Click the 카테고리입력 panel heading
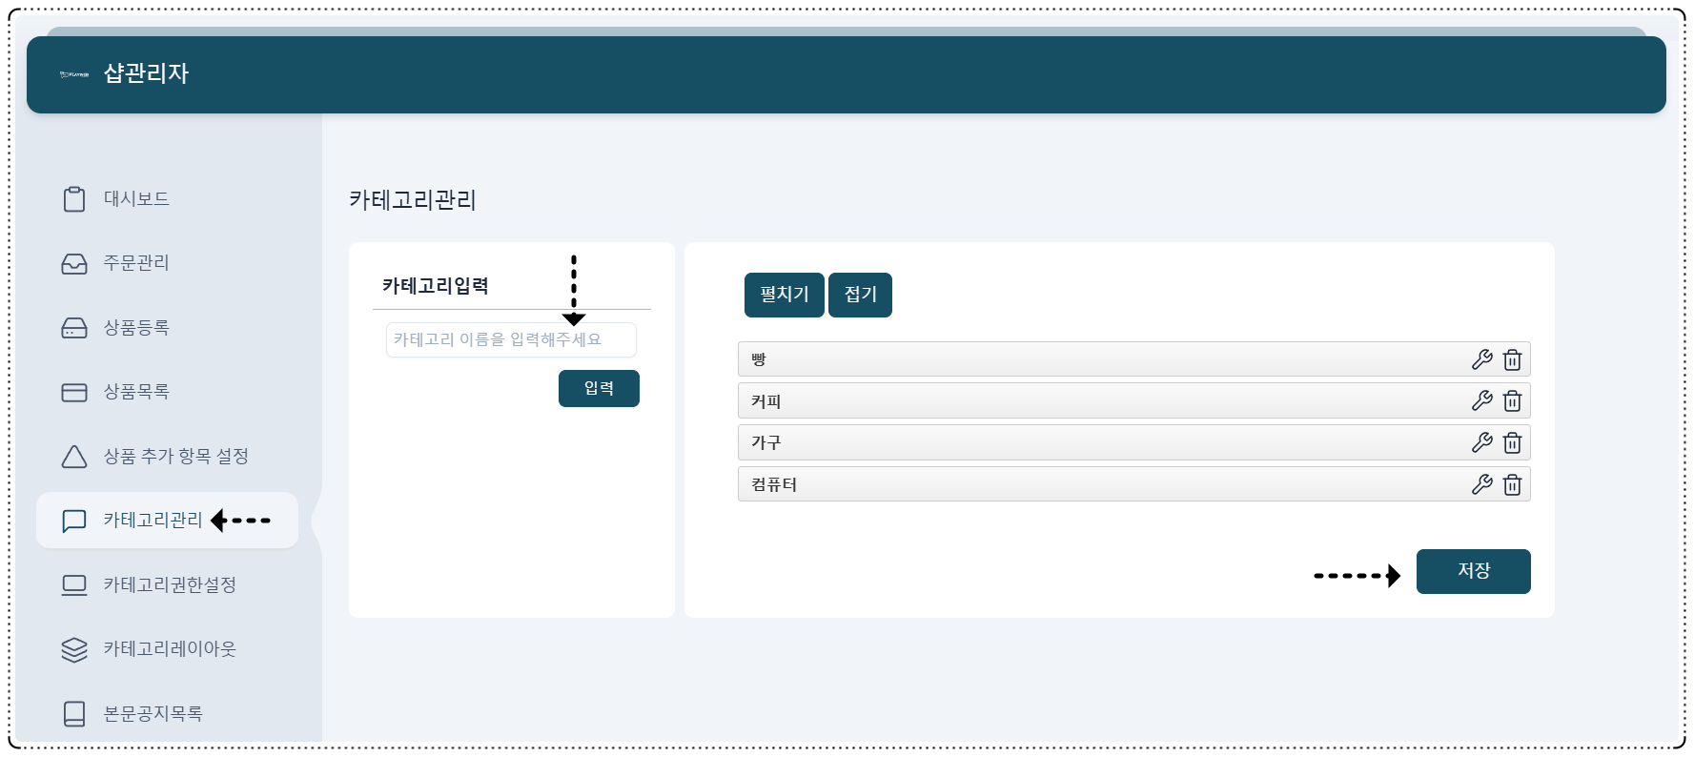The image size is (1694, 757). point(436,286)
